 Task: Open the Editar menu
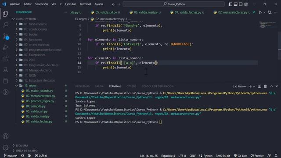point(28,4)
